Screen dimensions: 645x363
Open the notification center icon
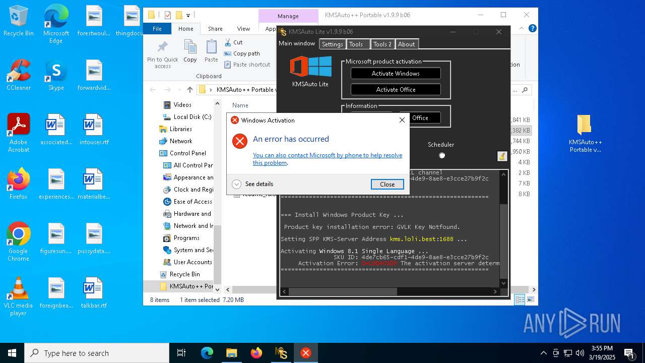629,353
